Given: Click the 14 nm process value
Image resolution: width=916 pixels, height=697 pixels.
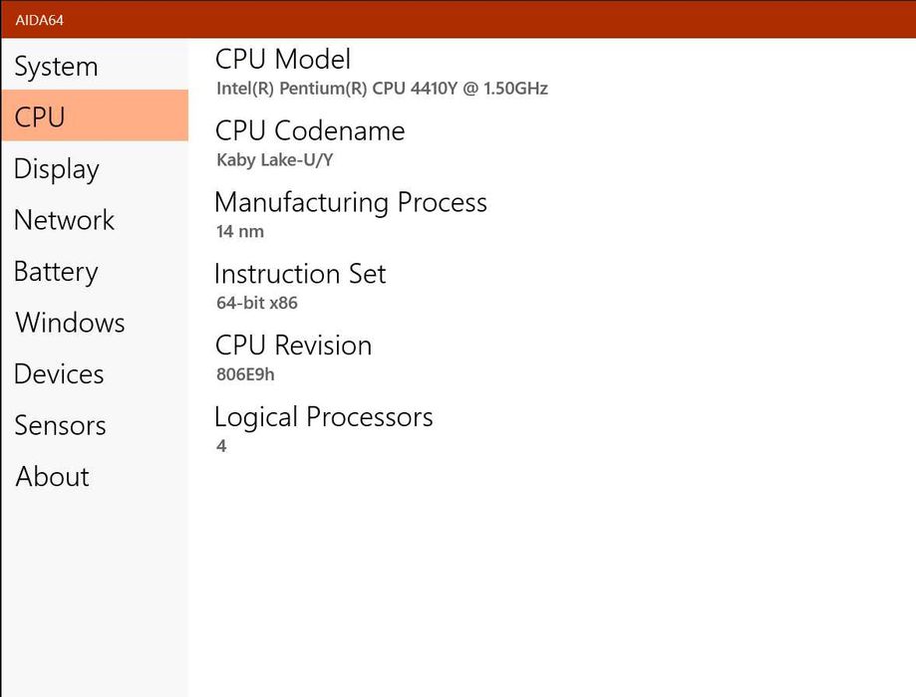Looking at the screenshot, I should [240, 231].
